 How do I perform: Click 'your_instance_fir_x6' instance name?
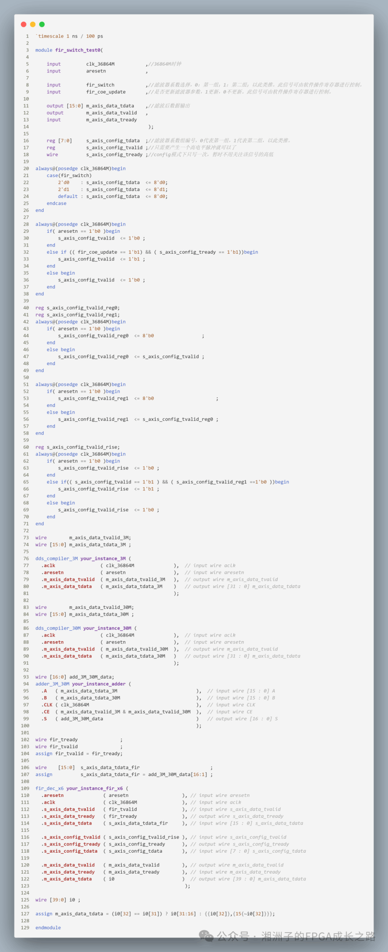95,788
